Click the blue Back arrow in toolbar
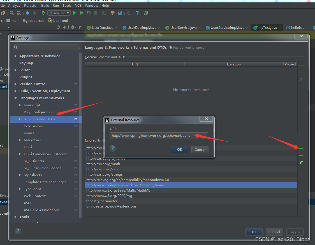 [x=27, y=13]
